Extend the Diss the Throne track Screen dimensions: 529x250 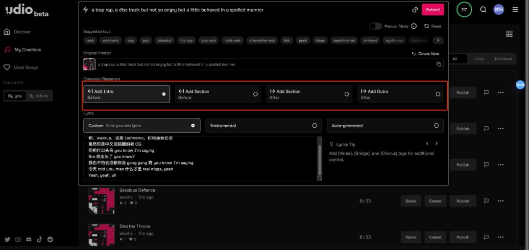pyautogui.click(x=435, y=237)
